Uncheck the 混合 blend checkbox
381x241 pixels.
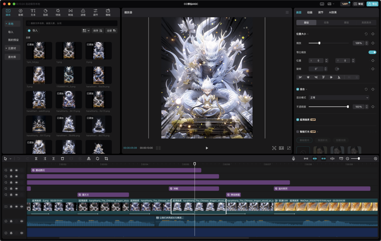[298, 89]
